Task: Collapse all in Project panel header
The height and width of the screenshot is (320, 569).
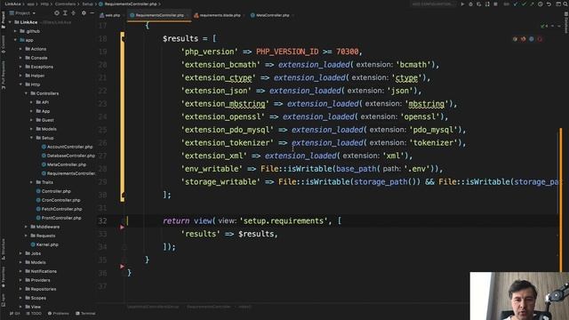Action: (x=73, y=13)
